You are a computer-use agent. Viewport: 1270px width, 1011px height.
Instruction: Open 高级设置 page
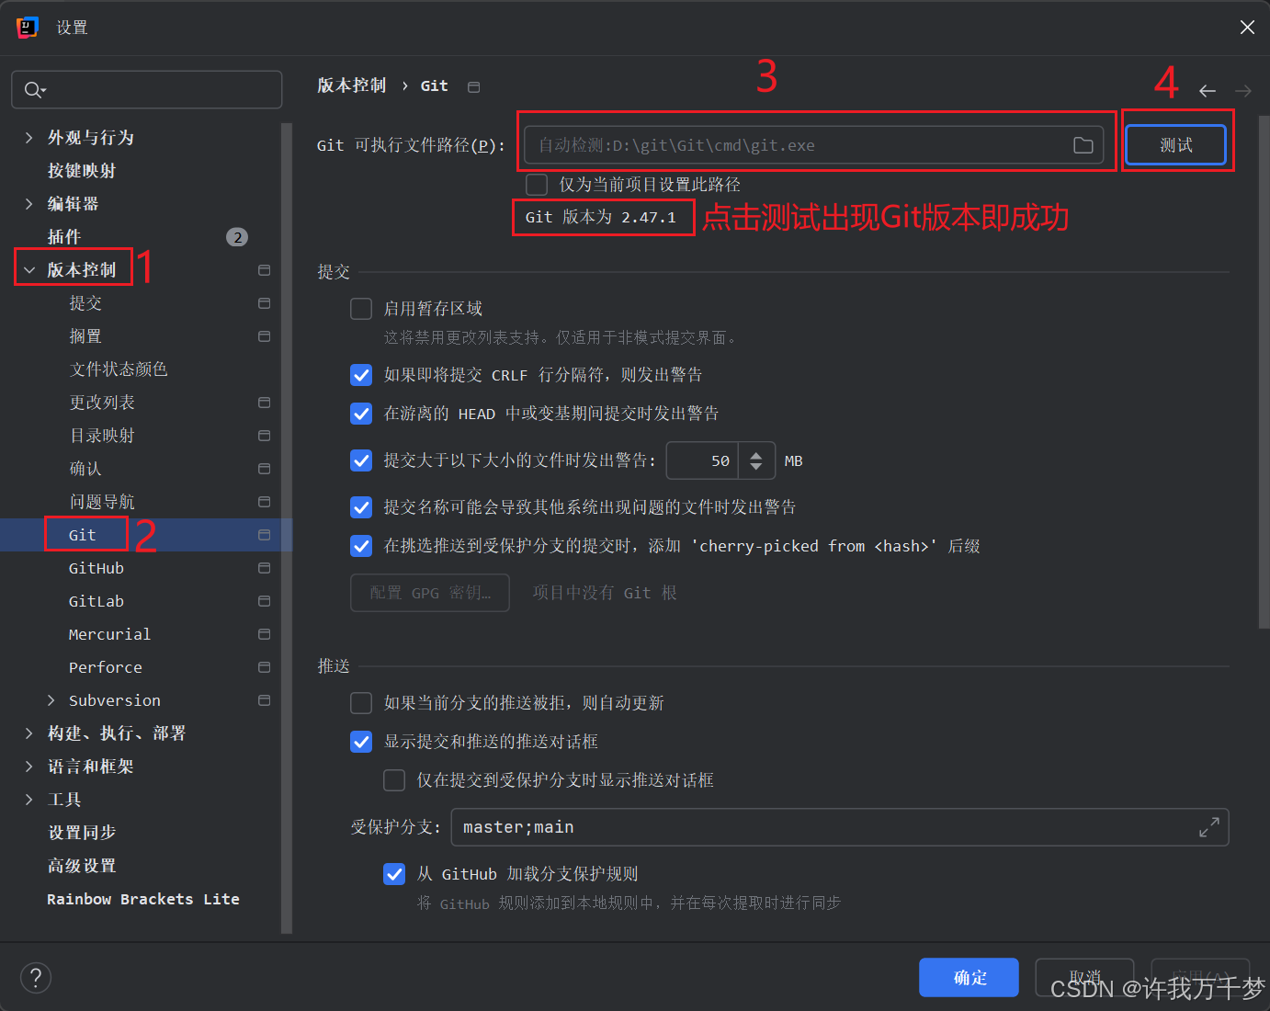[82, 866]
